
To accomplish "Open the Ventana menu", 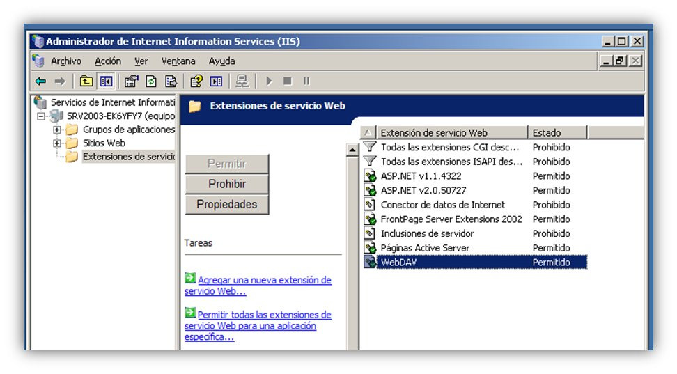I will coord(178,61).
